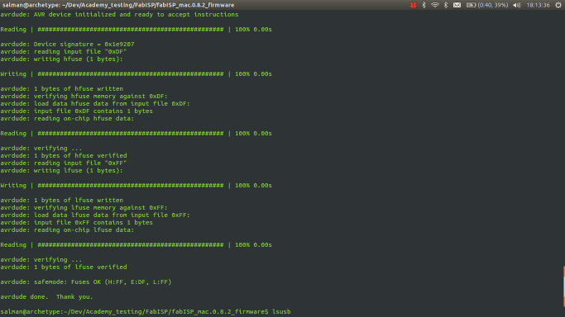Viewport: 565px width, 317px height.
Task: Open the messaging mail envelope indicator
Action: pos(457,5)
